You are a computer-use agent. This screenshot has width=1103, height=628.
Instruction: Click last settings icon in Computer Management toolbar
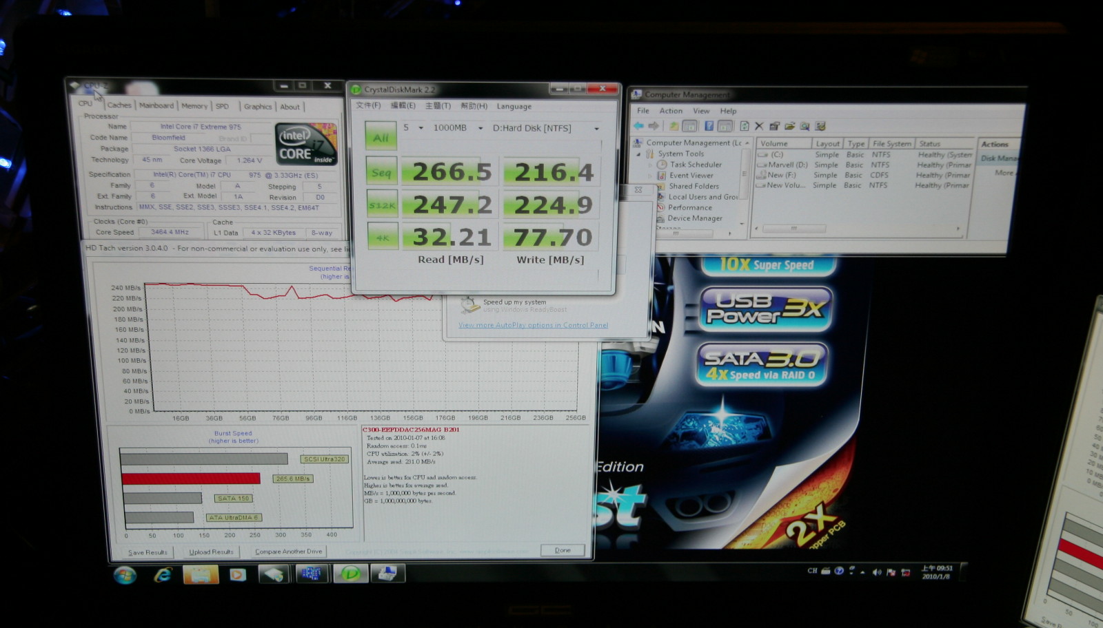[820, 126]
